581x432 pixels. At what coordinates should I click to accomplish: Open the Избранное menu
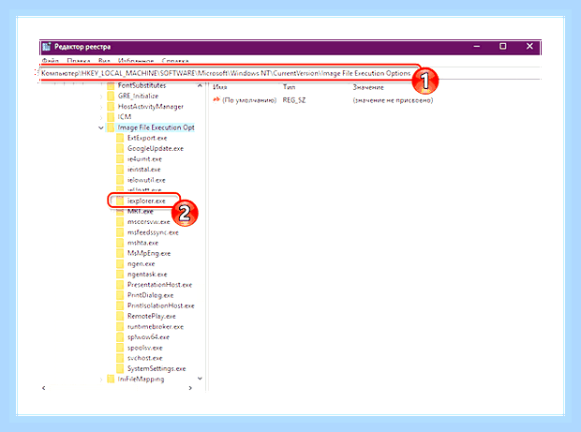136,60
